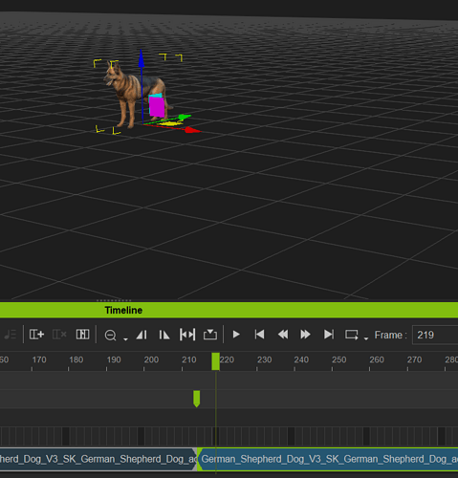Click the blue Z-axis gizmo arrow
The image size is (458, 478).
142,59
